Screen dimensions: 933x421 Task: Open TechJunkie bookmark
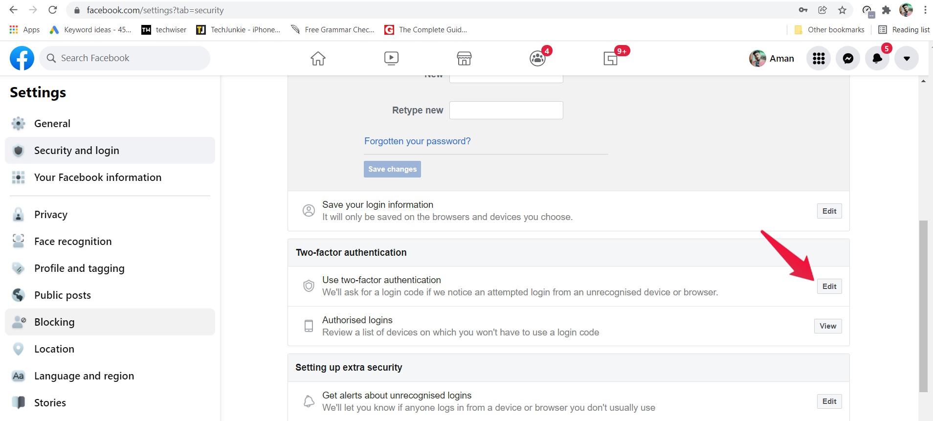[x=238, y=30]
